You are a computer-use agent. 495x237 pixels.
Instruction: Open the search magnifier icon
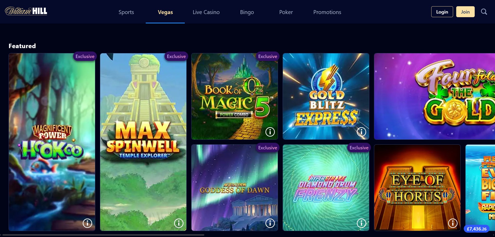(x=484, y=12)
